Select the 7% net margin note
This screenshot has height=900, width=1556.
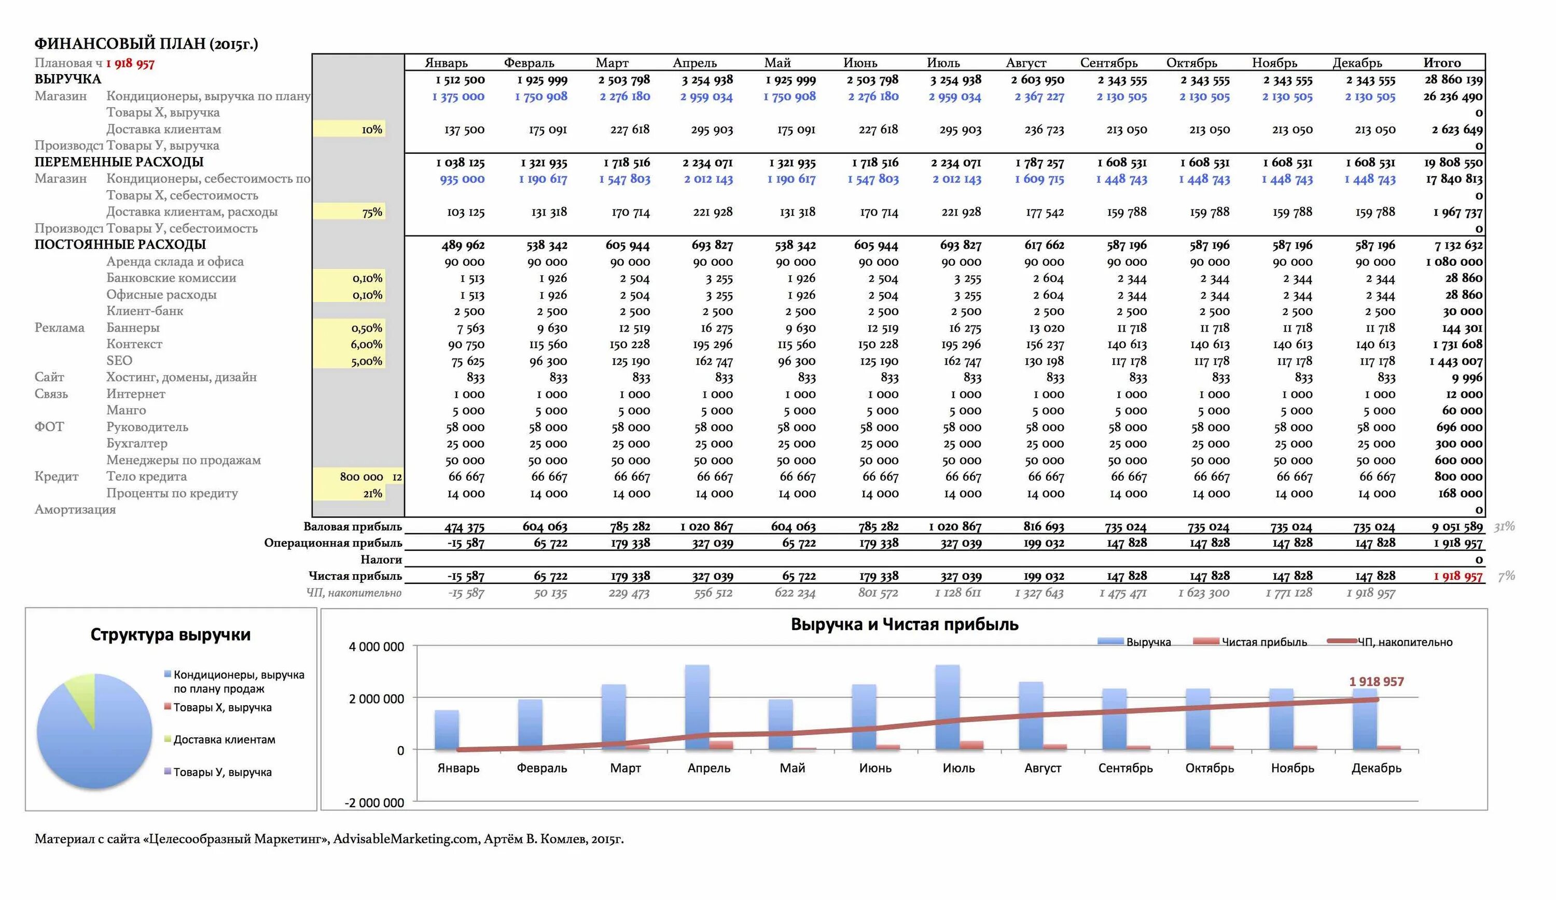(x=1506, y=576)
